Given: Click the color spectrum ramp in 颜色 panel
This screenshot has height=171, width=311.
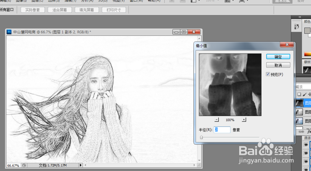Looking at the screenshot, I should pyautogui.click(x=308, y=54).
